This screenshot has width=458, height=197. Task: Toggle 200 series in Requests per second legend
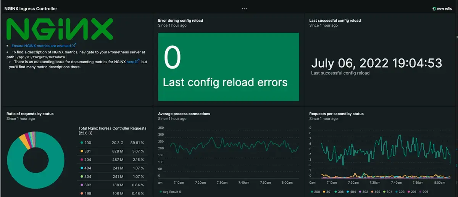point(315,192)
